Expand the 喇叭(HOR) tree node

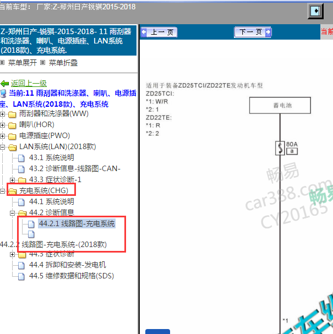pyautogui.click(x=2, y=125)
